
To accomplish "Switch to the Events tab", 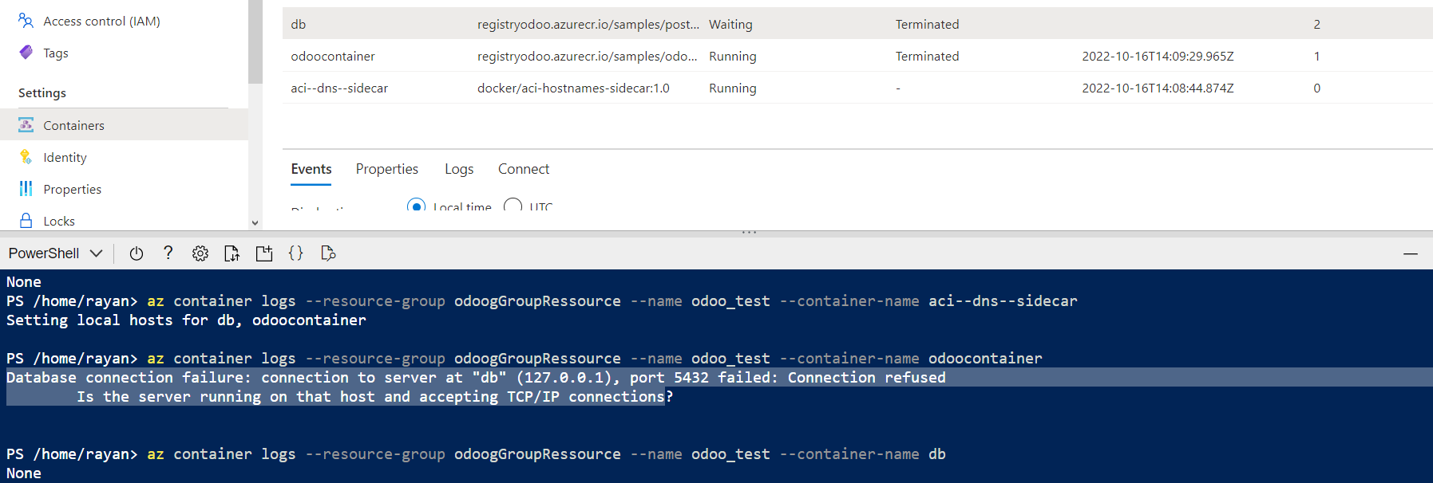I will [x=311, y=169].
